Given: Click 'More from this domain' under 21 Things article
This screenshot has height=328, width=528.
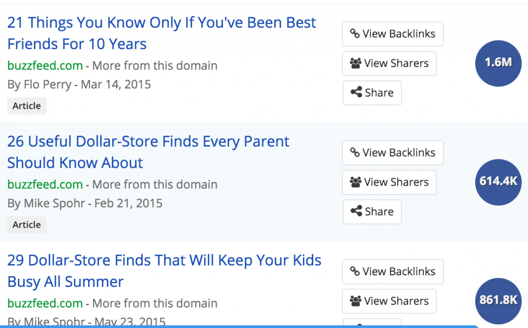Looking at the screenshot, I should pyautogui.click(x=155, y=65).
